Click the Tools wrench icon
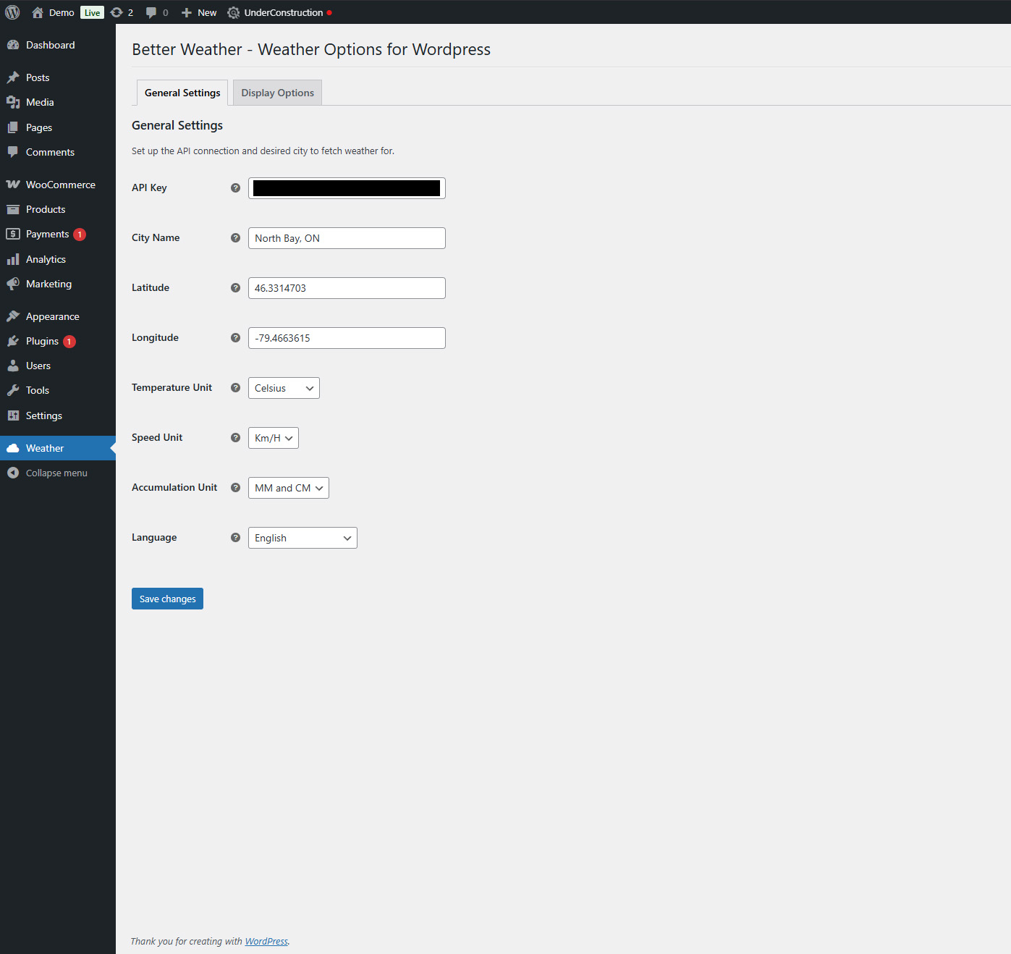This screenshot has width=1011, height=954. click(x=13, y=390)
